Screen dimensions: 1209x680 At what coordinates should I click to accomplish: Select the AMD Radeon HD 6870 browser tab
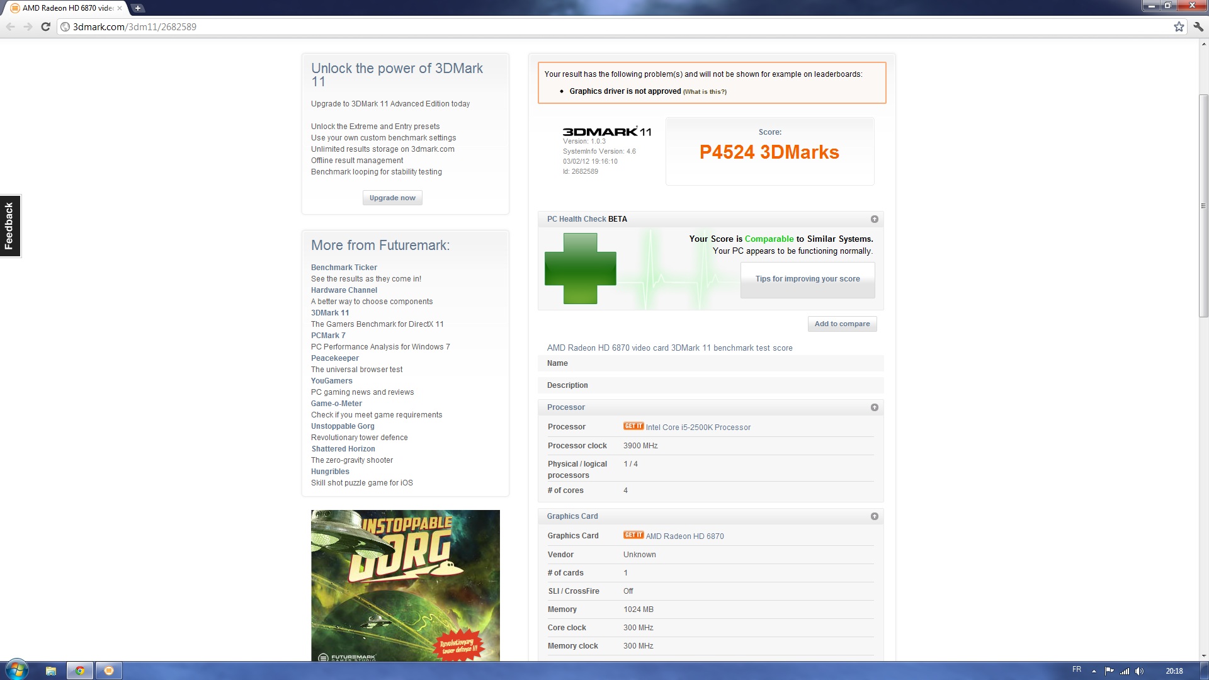[66, 8]
